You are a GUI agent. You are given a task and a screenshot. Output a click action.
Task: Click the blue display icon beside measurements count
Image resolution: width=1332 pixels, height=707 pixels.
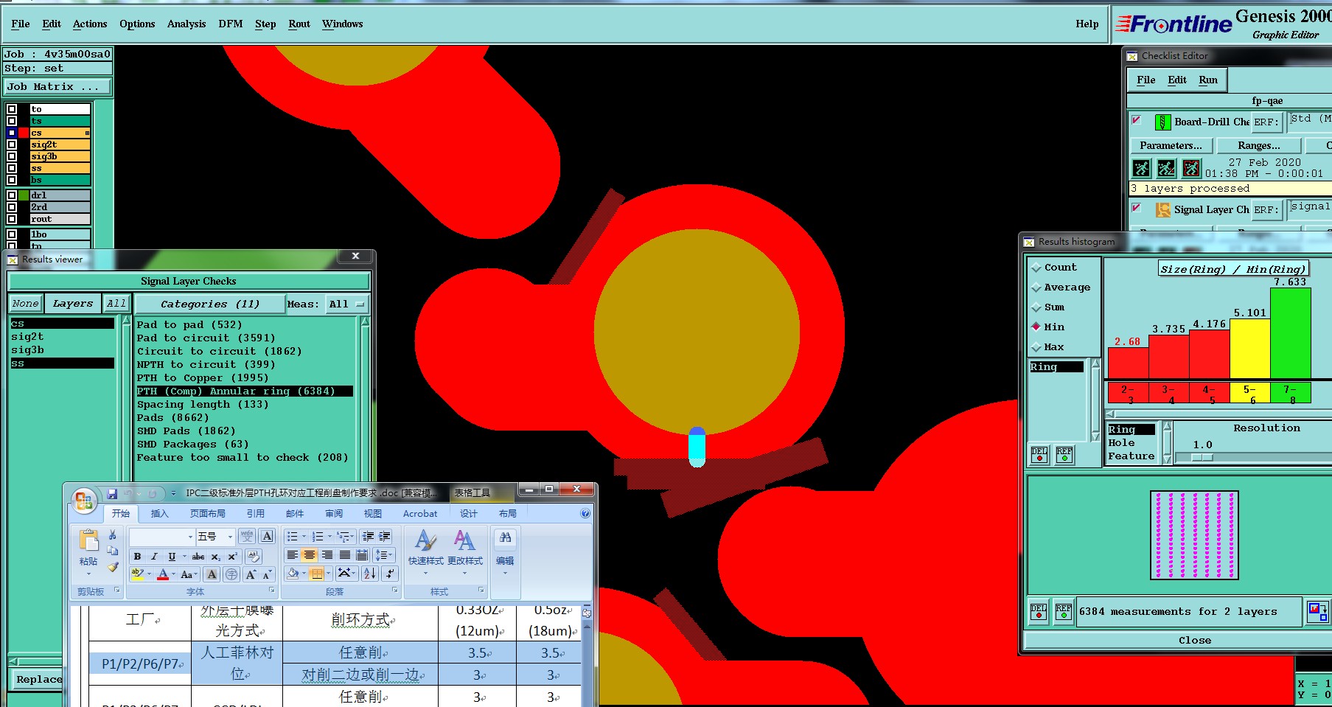[1317, 611]
